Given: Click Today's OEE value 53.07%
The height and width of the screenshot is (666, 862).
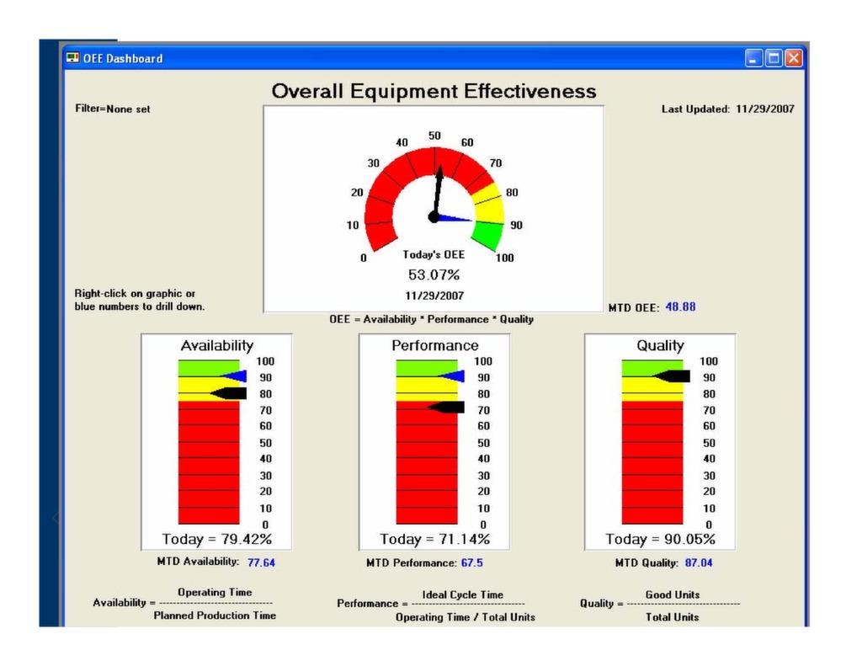Looking at the screenshot, I should (434, 274).
